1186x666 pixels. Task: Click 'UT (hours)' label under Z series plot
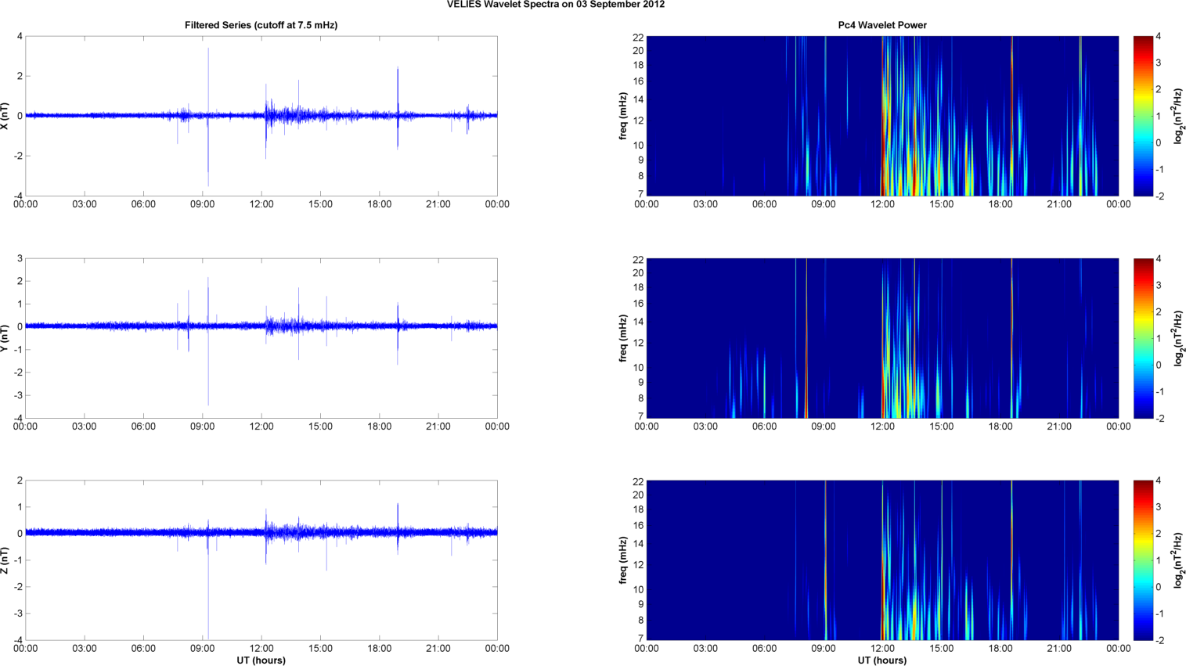pyautogui.click(x=261, y=661)
